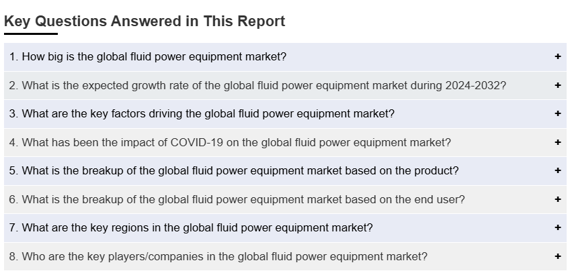This screenshot has width=570, height=273.
Task: Click plus icon on product breakup row
Action: point(557,171)
